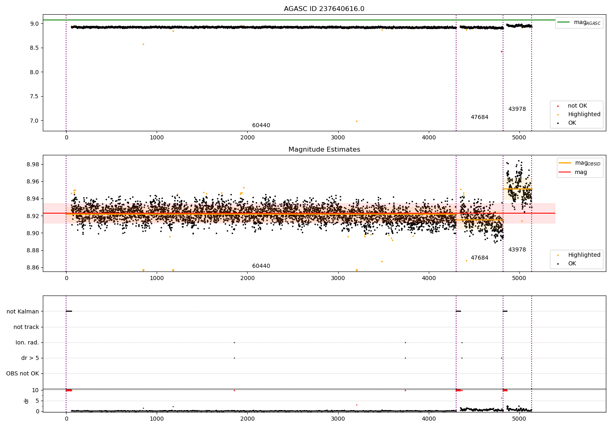Click the red 'mag' legend line sample

pos(565,172)
